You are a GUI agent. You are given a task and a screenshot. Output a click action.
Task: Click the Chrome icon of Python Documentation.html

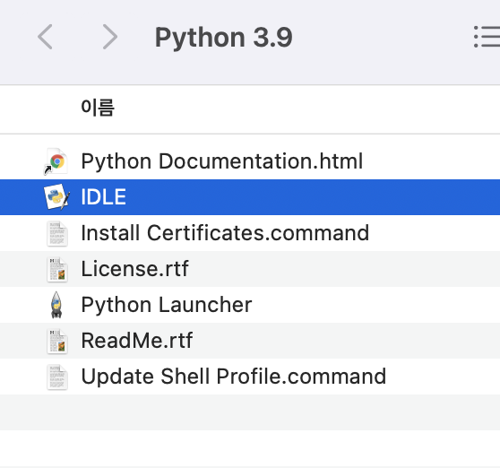click(x=56, y=161)
